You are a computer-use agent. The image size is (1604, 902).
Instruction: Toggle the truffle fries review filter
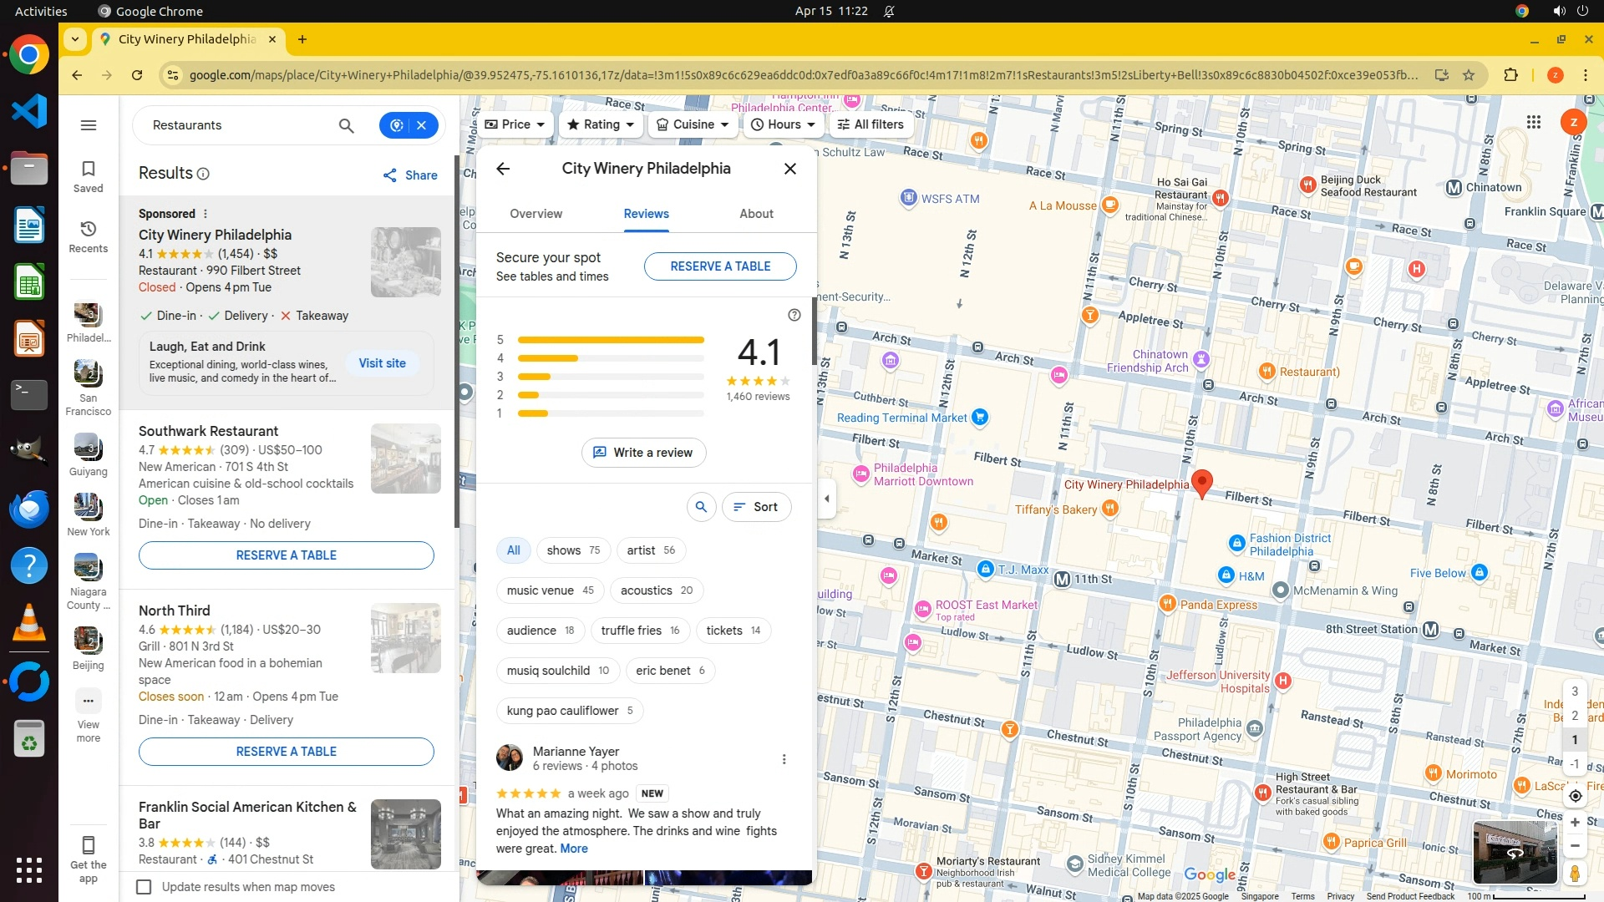point(640,631)
